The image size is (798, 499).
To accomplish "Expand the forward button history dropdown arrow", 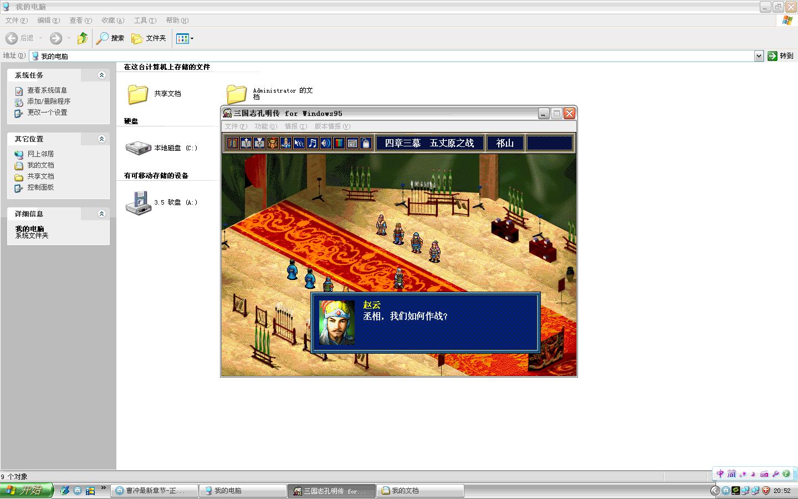I will tap(69, 38).
